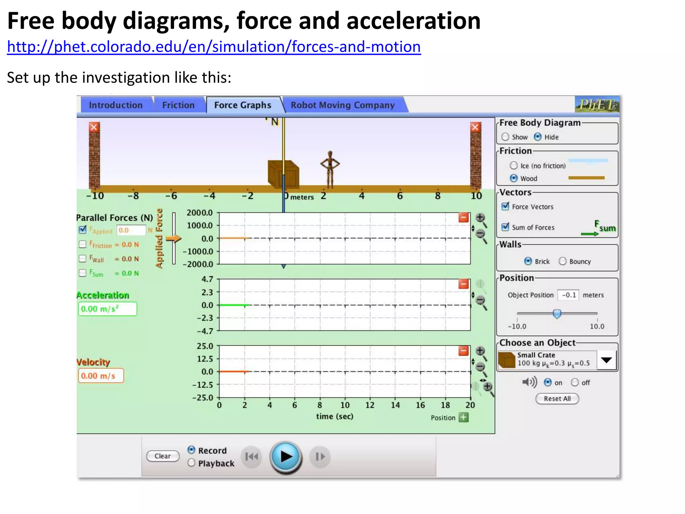This screenshot has width=685, height=514.
Task: Click the Velocity value readout
Action: point(101,375)
